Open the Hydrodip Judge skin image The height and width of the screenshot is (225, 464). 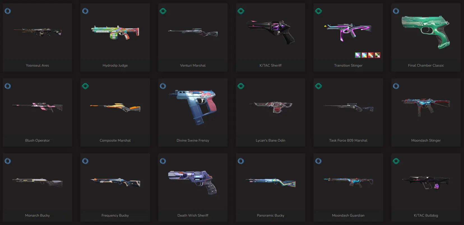tap(115, 32)
